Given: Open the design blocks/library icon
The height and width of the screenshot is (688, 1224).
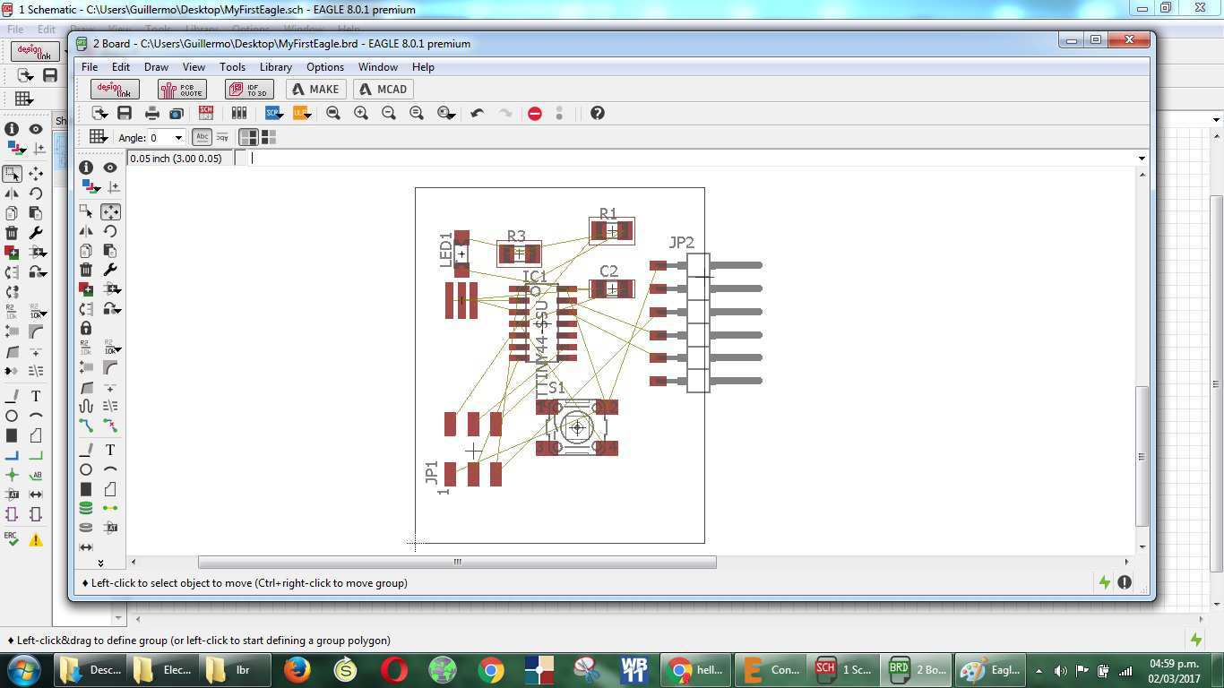Looking at the screenshot, I should [238, 113].
